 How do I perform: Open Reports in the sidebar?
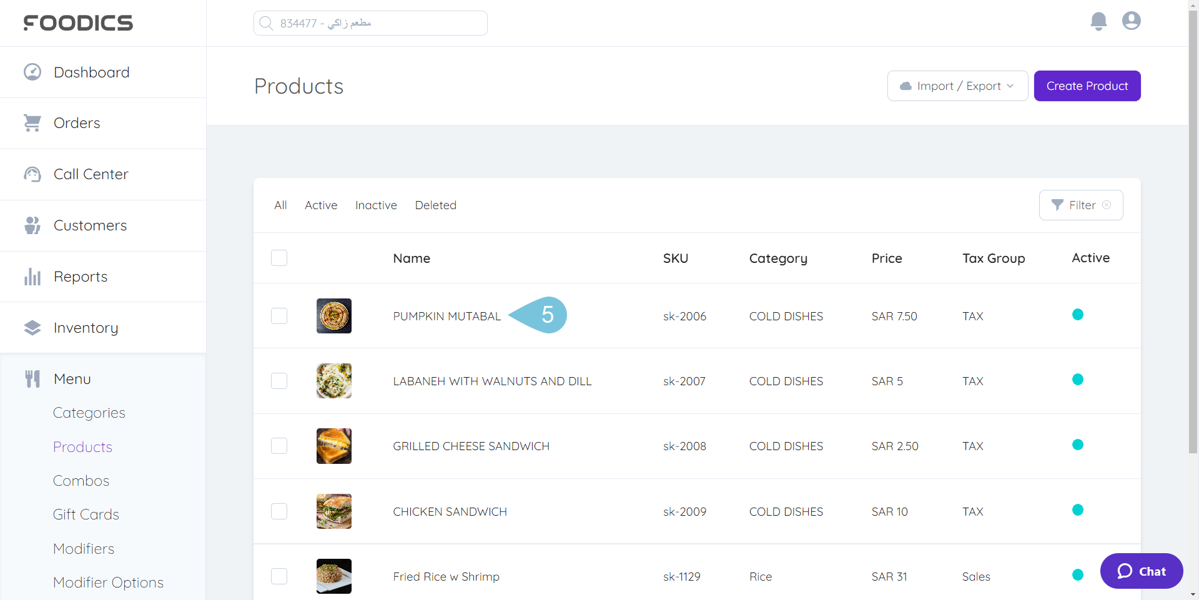coord(103,277)
